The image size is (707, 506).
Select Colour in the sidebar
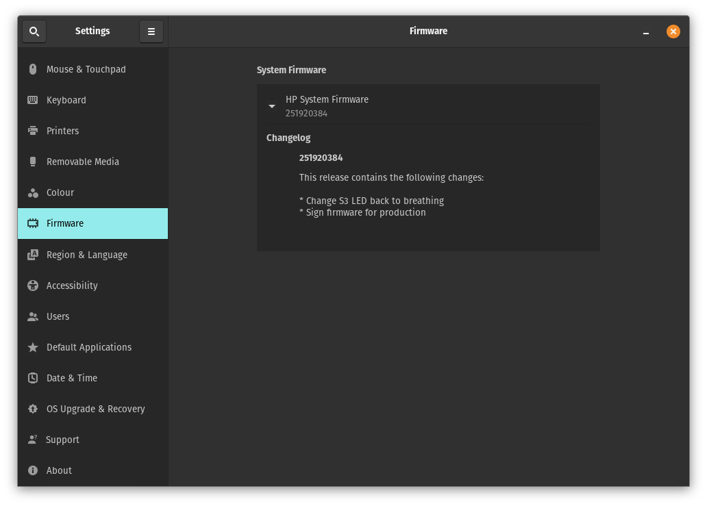pyautogui.click(x=93, y=192)
